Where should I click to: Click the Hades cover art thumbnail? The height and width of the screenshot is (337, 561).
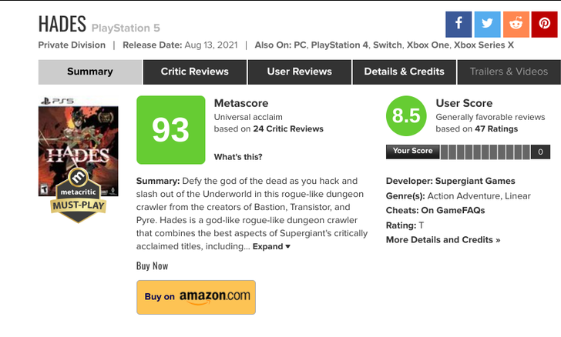tap(78, 146)
